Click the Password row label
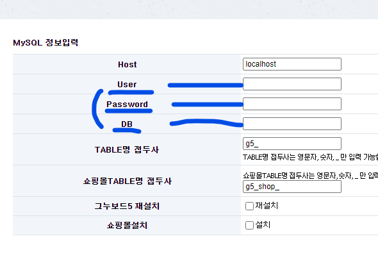Screen dimensions: 378x259 [x=127, y=104]
